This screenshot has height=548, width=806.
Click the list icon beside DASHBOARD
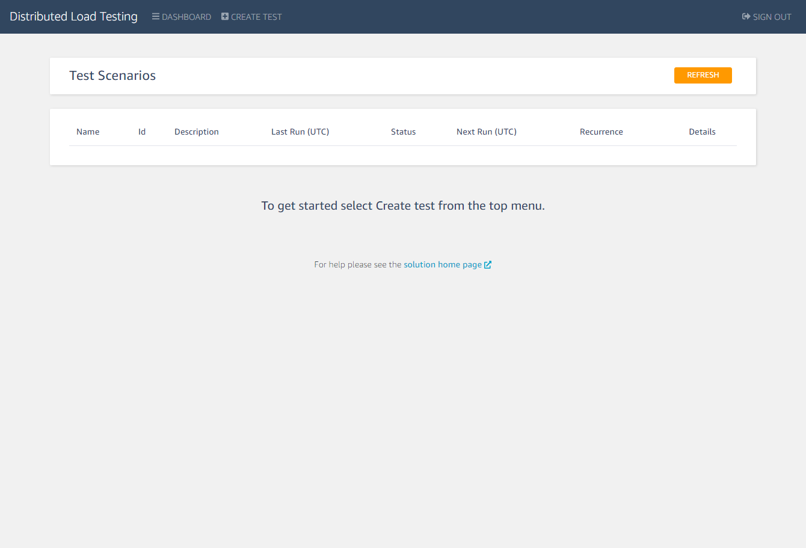click(x=155, y=16)
